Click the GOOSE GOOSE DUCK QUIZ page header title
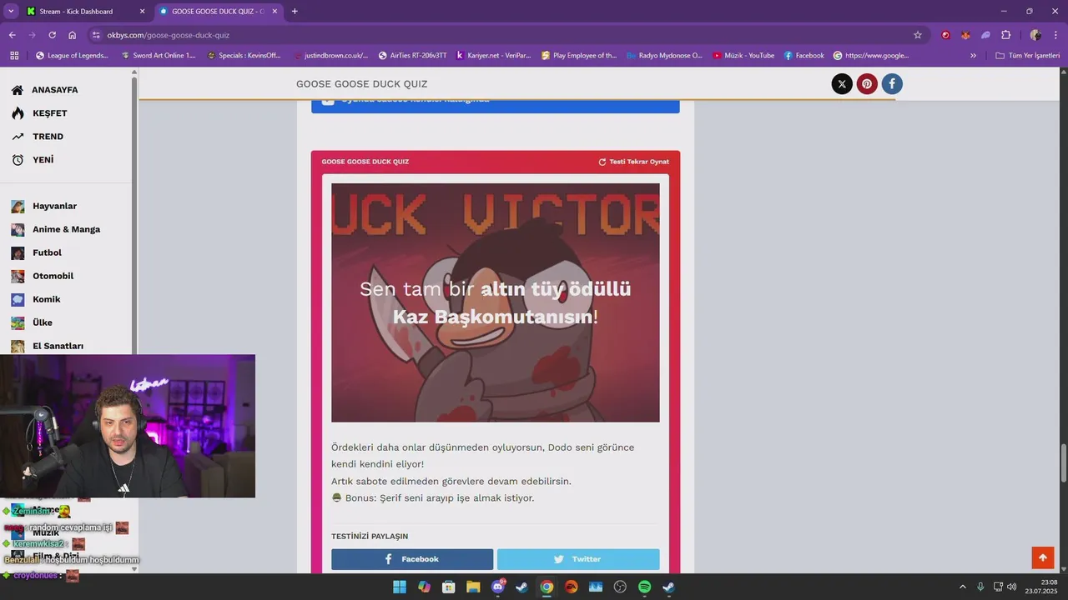1068x600 pixels. [361, 83]
